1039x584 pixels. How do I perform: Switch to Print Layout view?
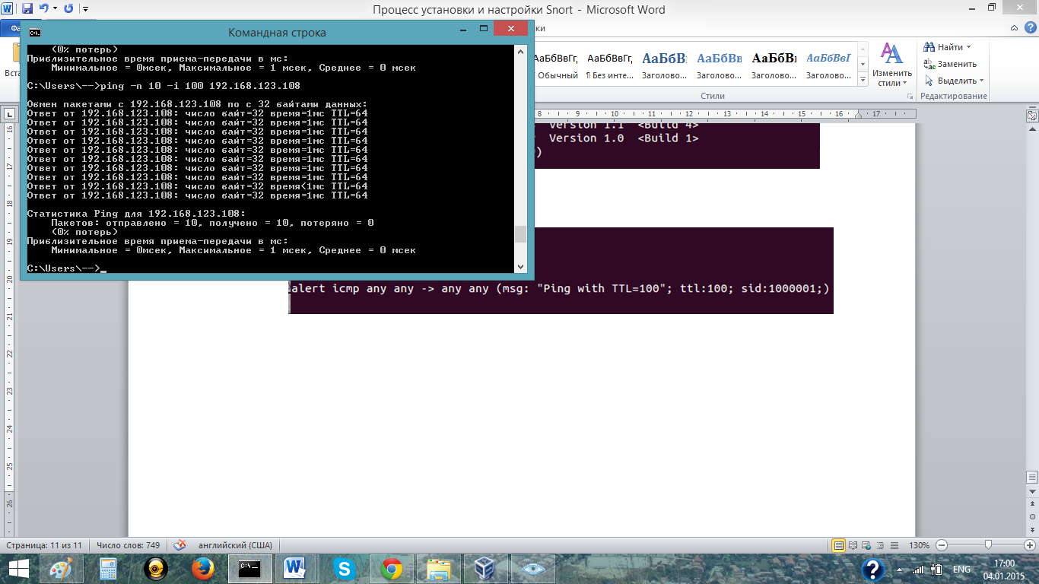tap(839, 545)
